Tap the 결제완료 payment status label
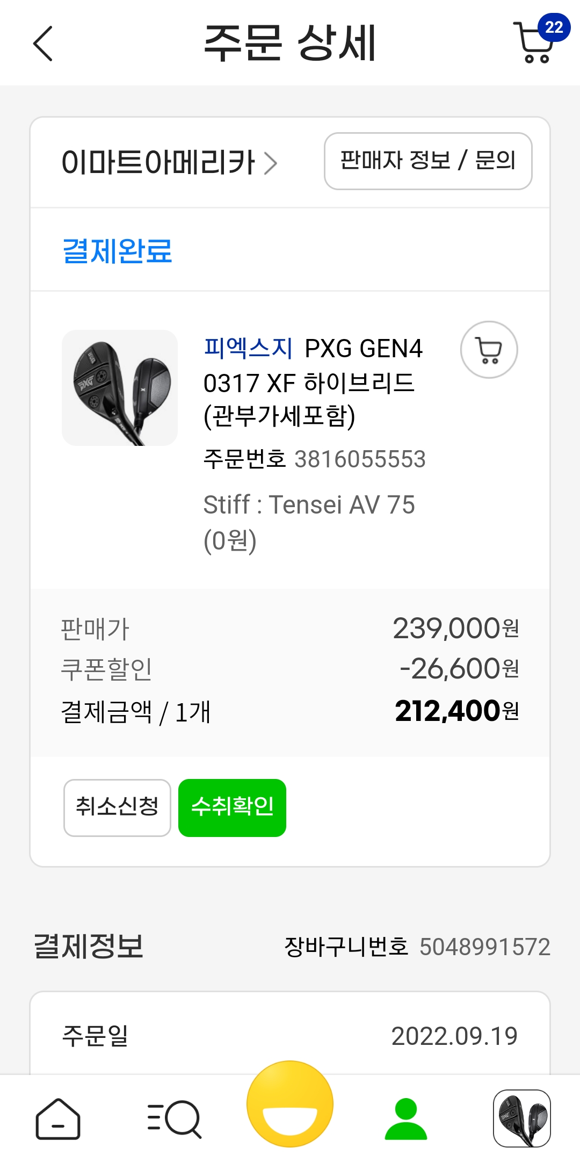The width and height of the screenshot is (580, 1162). point(117,250)
